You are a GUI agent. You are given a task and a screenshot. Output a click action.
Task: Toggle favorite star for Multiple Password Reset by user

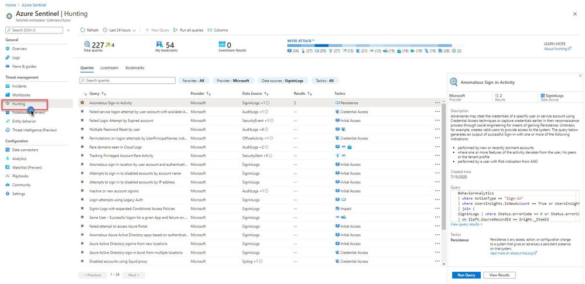pyautogui.click(x=82, y=129)
